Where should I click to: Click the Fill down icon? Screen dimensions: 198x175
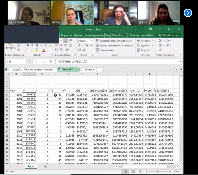161,45
